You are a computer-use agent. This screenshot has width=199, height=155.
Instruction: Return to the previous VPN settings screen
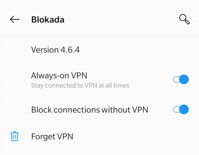click(x=15, y=19)
